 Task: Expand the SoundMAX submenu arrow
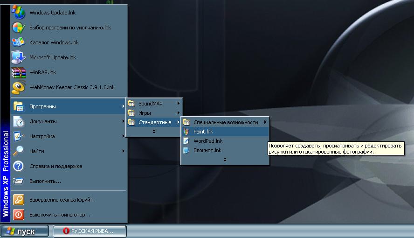coord(179,104)
